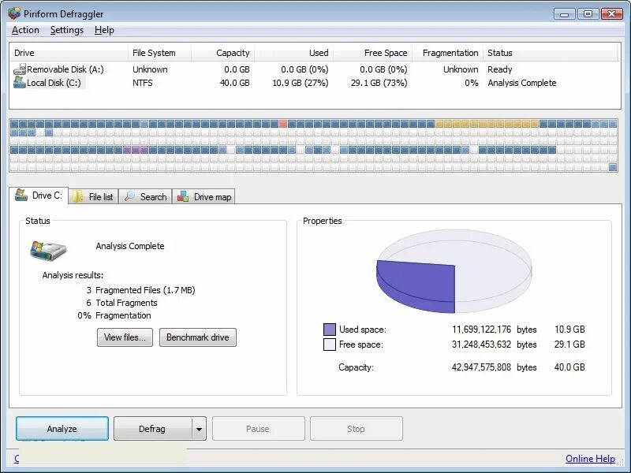Click the red fragmented block in drive map
631x473 pixels.
pos(283,124)
